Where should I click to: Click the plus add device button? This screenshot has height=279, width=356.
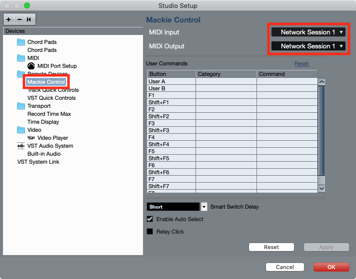pyautogui.click(x=8, y=19)
